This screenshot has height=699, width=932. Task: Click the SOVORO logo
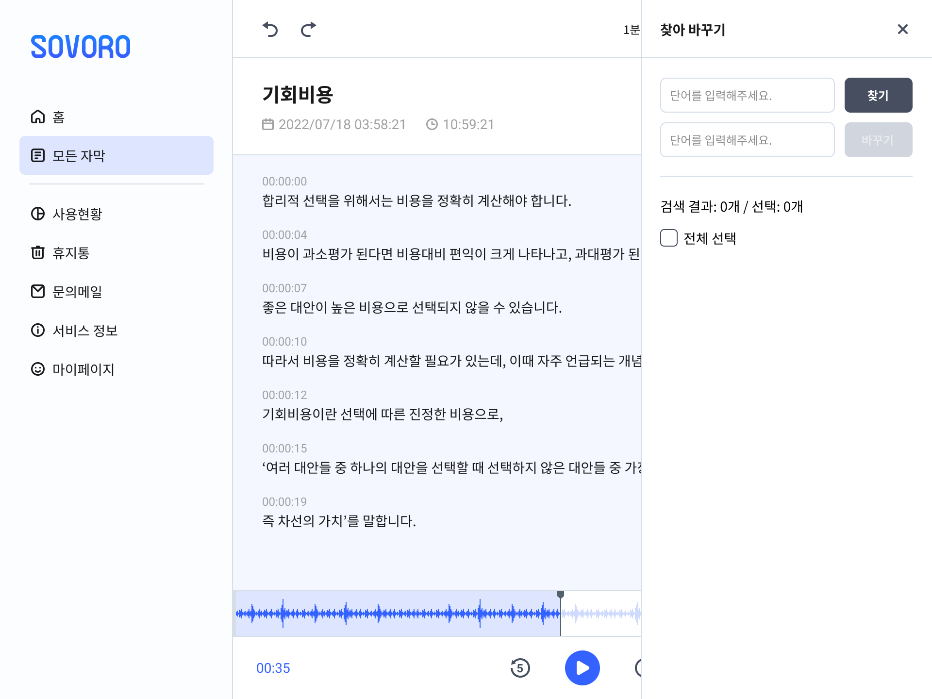[81, 47]
